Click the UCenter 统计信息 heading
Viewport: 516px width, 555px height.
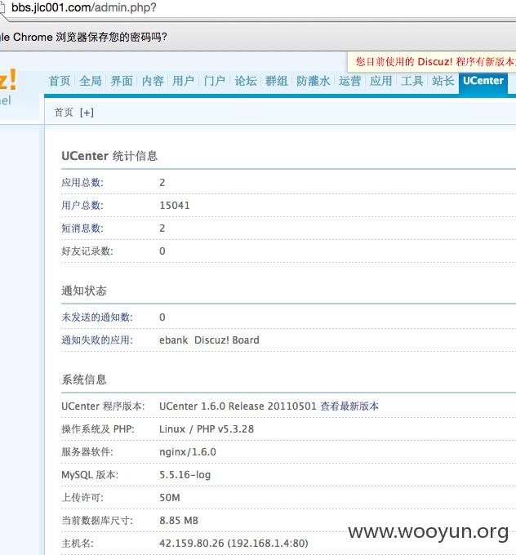coord(109,156)
